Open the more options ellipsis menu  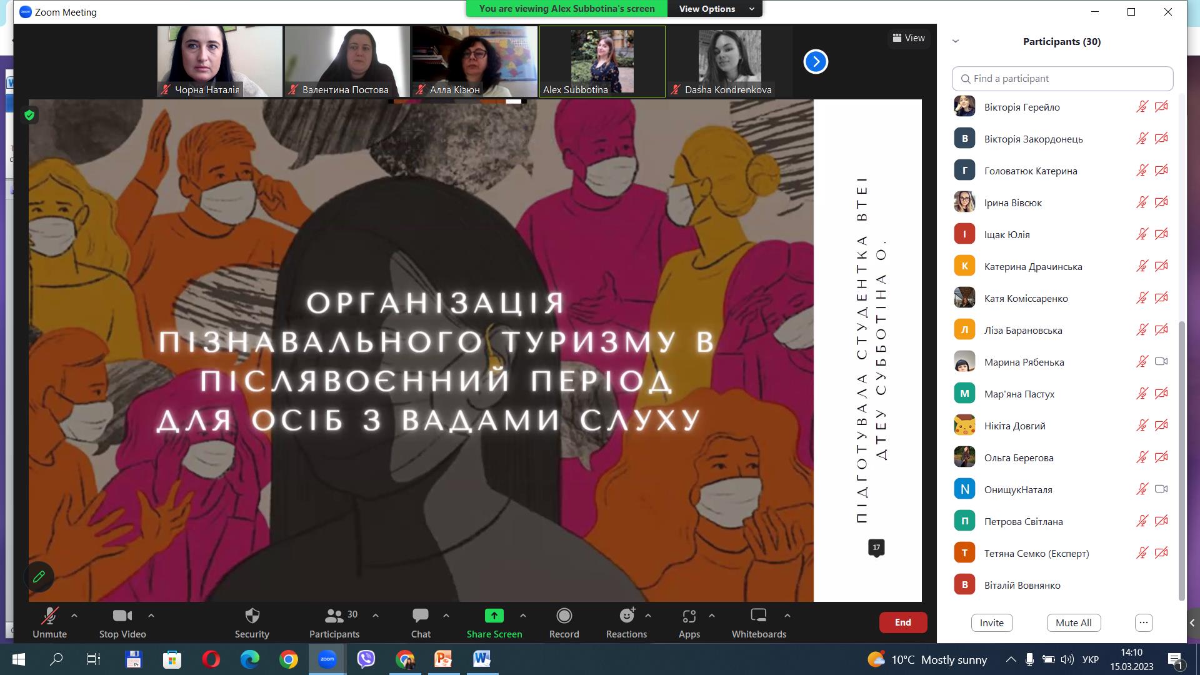pyautogui.click(x=1143, y=622)
